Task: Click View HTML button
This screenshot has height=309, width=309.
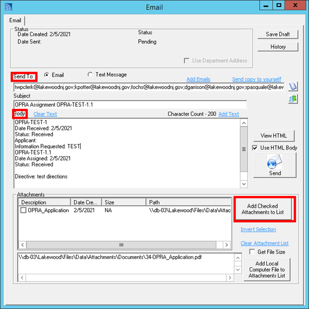Action: click(x=274, y=136)
